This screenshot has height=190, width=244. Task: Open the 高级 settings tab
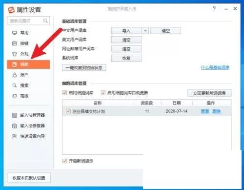28,96
